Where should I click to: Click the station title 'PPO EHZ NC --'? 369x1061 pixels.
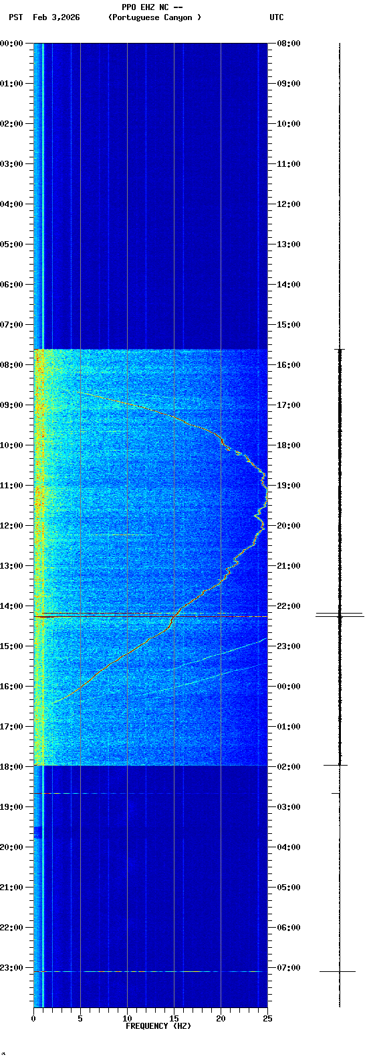click(152, 7)
